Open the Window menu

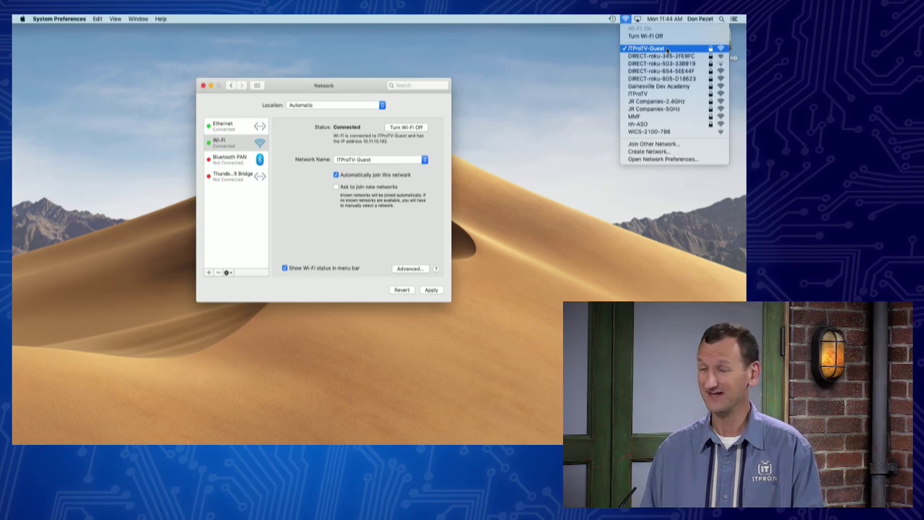tap(138, 19)
